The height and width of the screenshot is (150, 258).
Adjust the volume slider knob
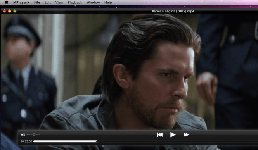click(34, 134)
